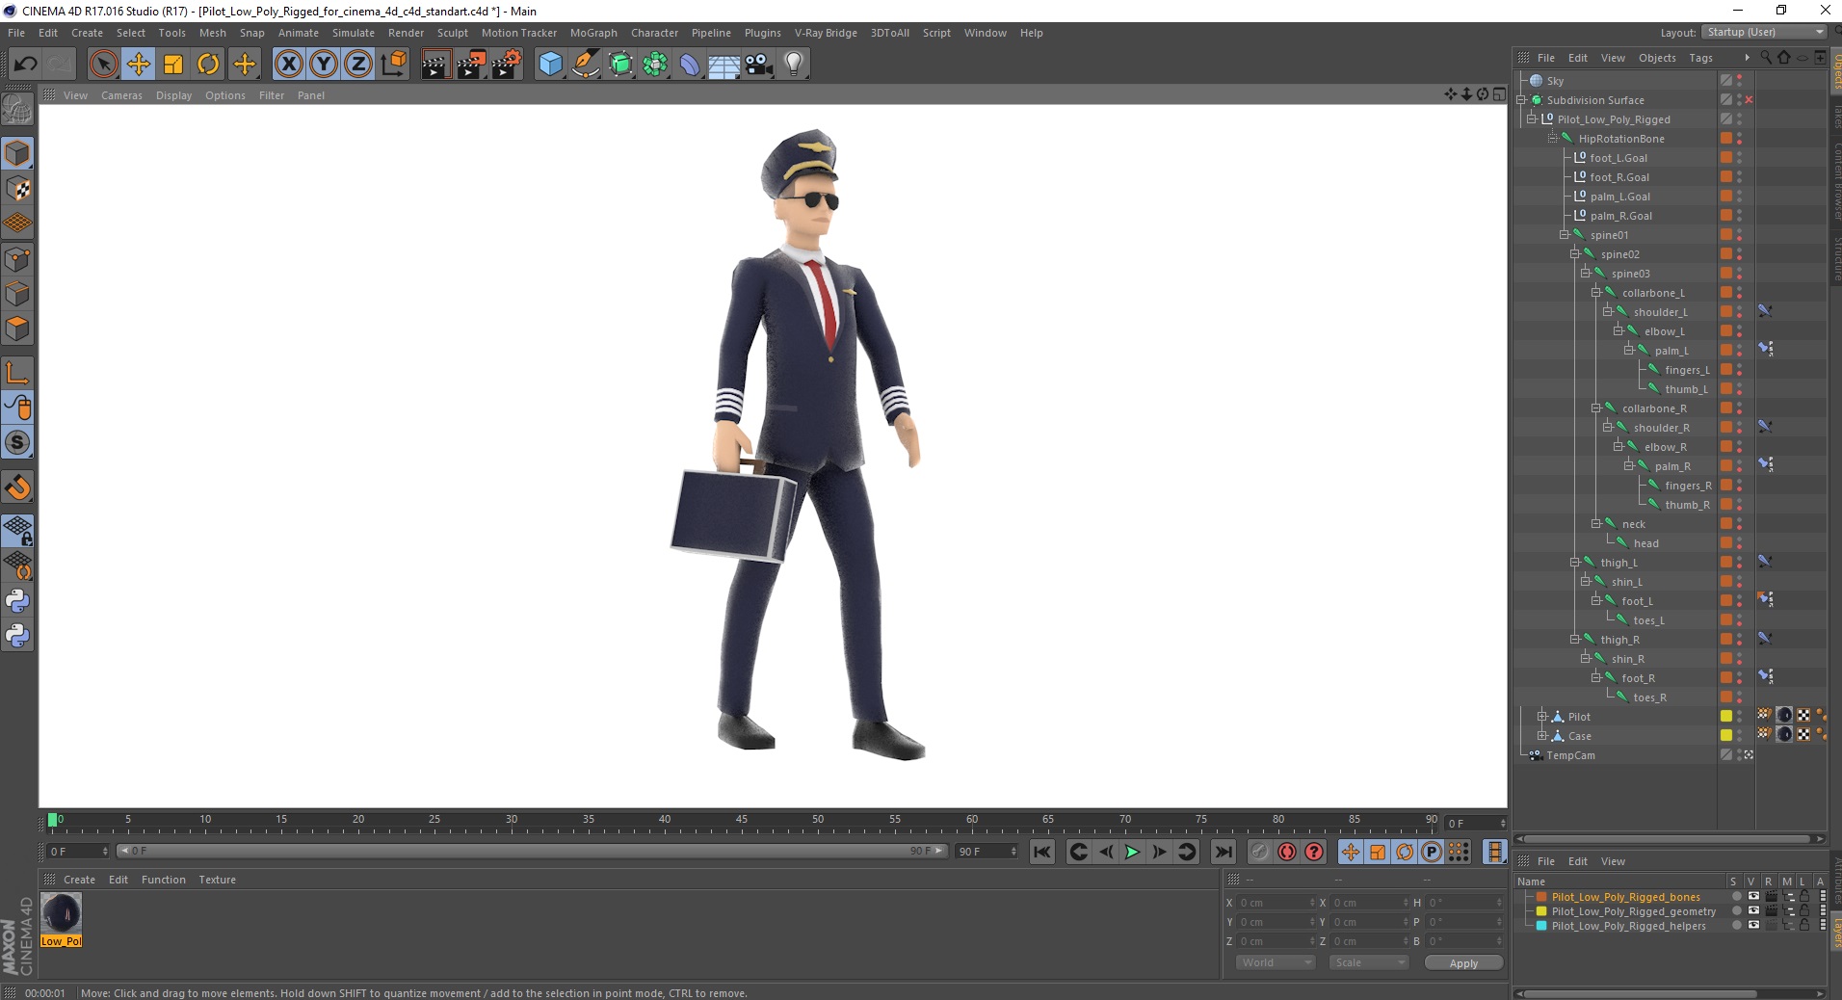The width and height of the screenshot is (1842, 1000).
Task: Activate the Move tool in top toolbar
Action: pyautogui.click(x=139, y=65)
